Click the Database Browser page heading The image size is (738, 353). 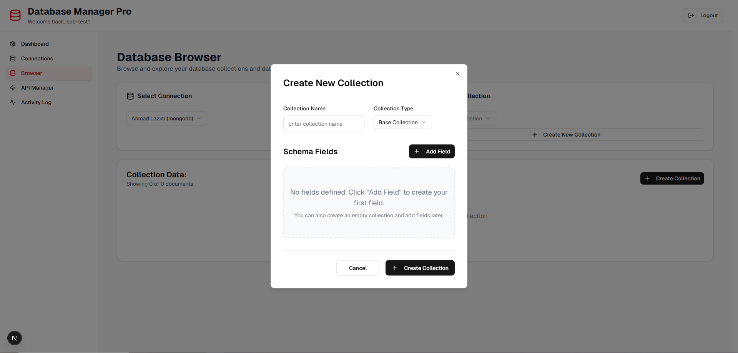point(169,57)
